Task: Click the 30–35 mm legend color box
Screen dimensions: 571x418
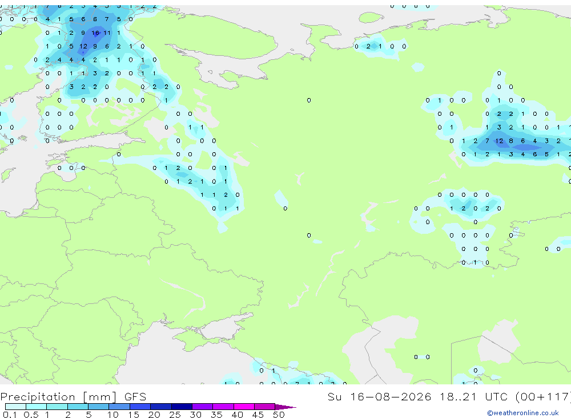Action: pos(203,407)
